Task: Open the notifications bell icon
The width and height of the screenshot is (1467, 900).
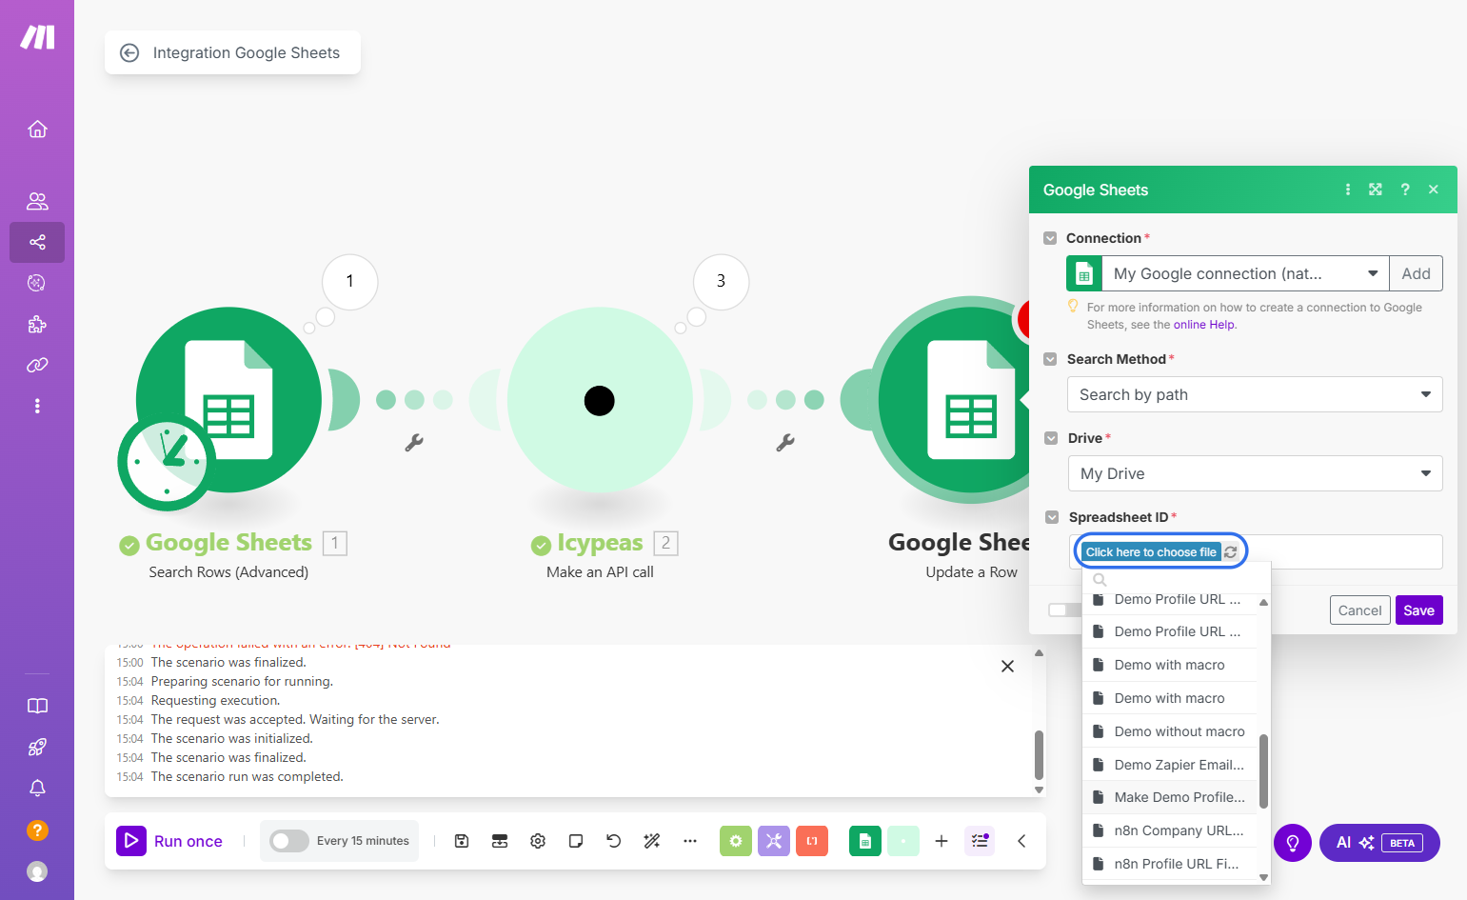Action: tap(37, 789)
